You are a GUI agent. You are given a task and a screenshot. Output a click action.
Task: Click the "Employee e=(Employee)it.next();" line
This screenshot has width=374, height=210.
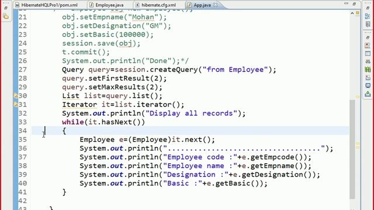point(147,139)
